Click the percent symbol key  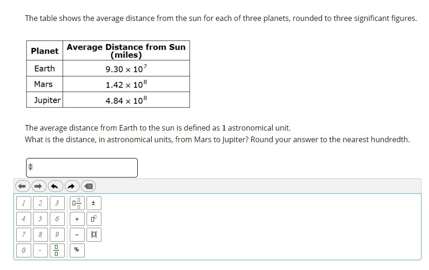[x=77, y=250]
